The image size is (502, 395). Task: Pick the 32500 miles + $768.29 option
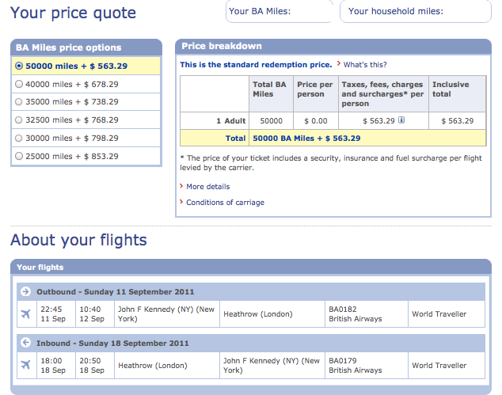point(20,120)
